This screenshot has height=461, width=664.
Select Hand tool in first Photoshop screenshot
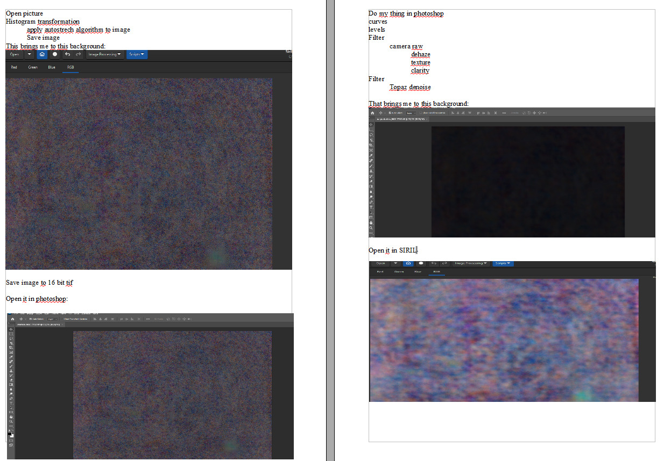click(11, 417)
